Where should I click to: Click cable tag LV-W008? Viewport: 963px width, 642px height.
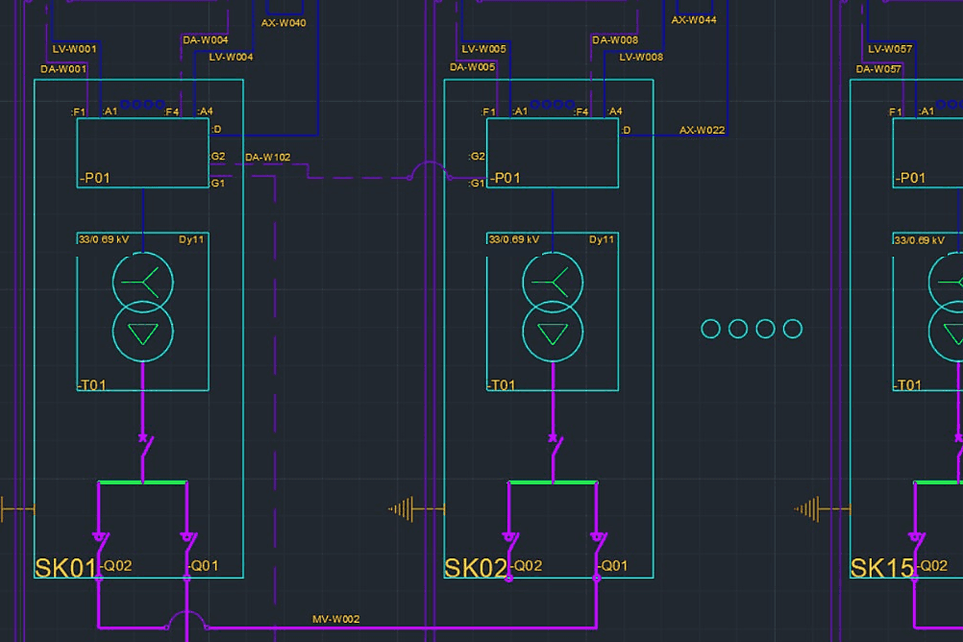[641, 57]
